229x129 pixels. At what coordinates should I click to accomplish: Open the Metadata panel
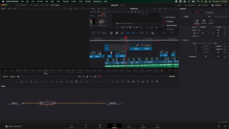tap(203, 5)
